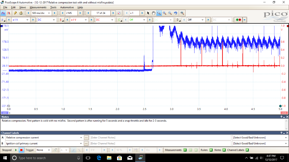289x162 pixels.
Task: Open the Automotive menu
Action: pos(67,7)
